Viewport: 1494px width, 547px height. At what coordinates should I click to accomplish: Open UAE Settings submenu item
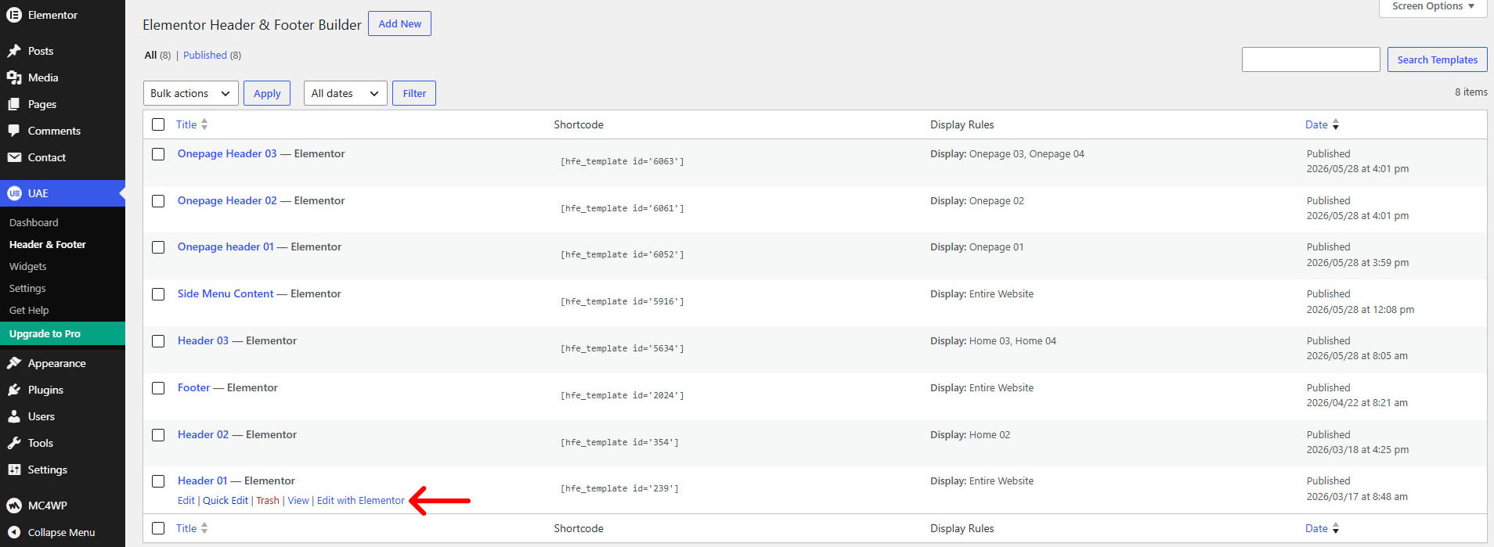click(27, 288)
